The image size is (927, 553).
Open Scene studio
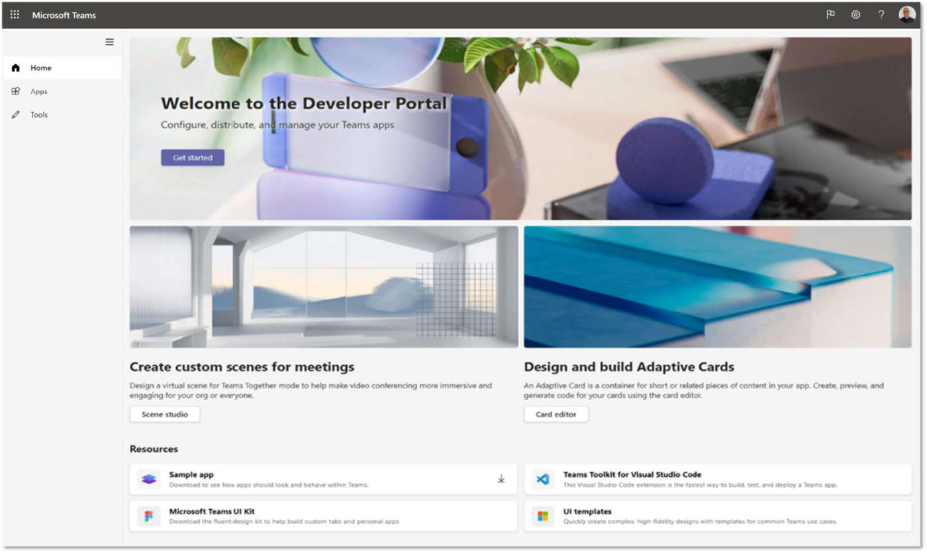pyautogui.click(x=164, y=413)
